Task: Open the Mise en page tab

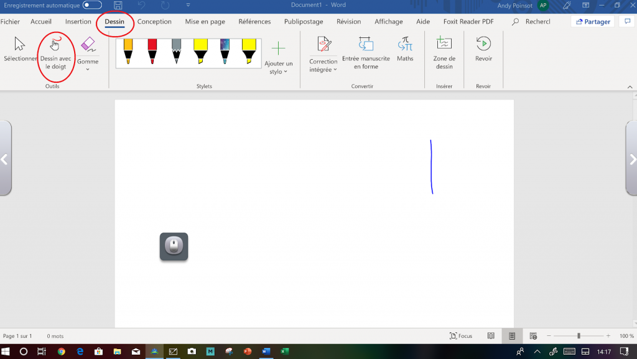Action: coord(205,22)
